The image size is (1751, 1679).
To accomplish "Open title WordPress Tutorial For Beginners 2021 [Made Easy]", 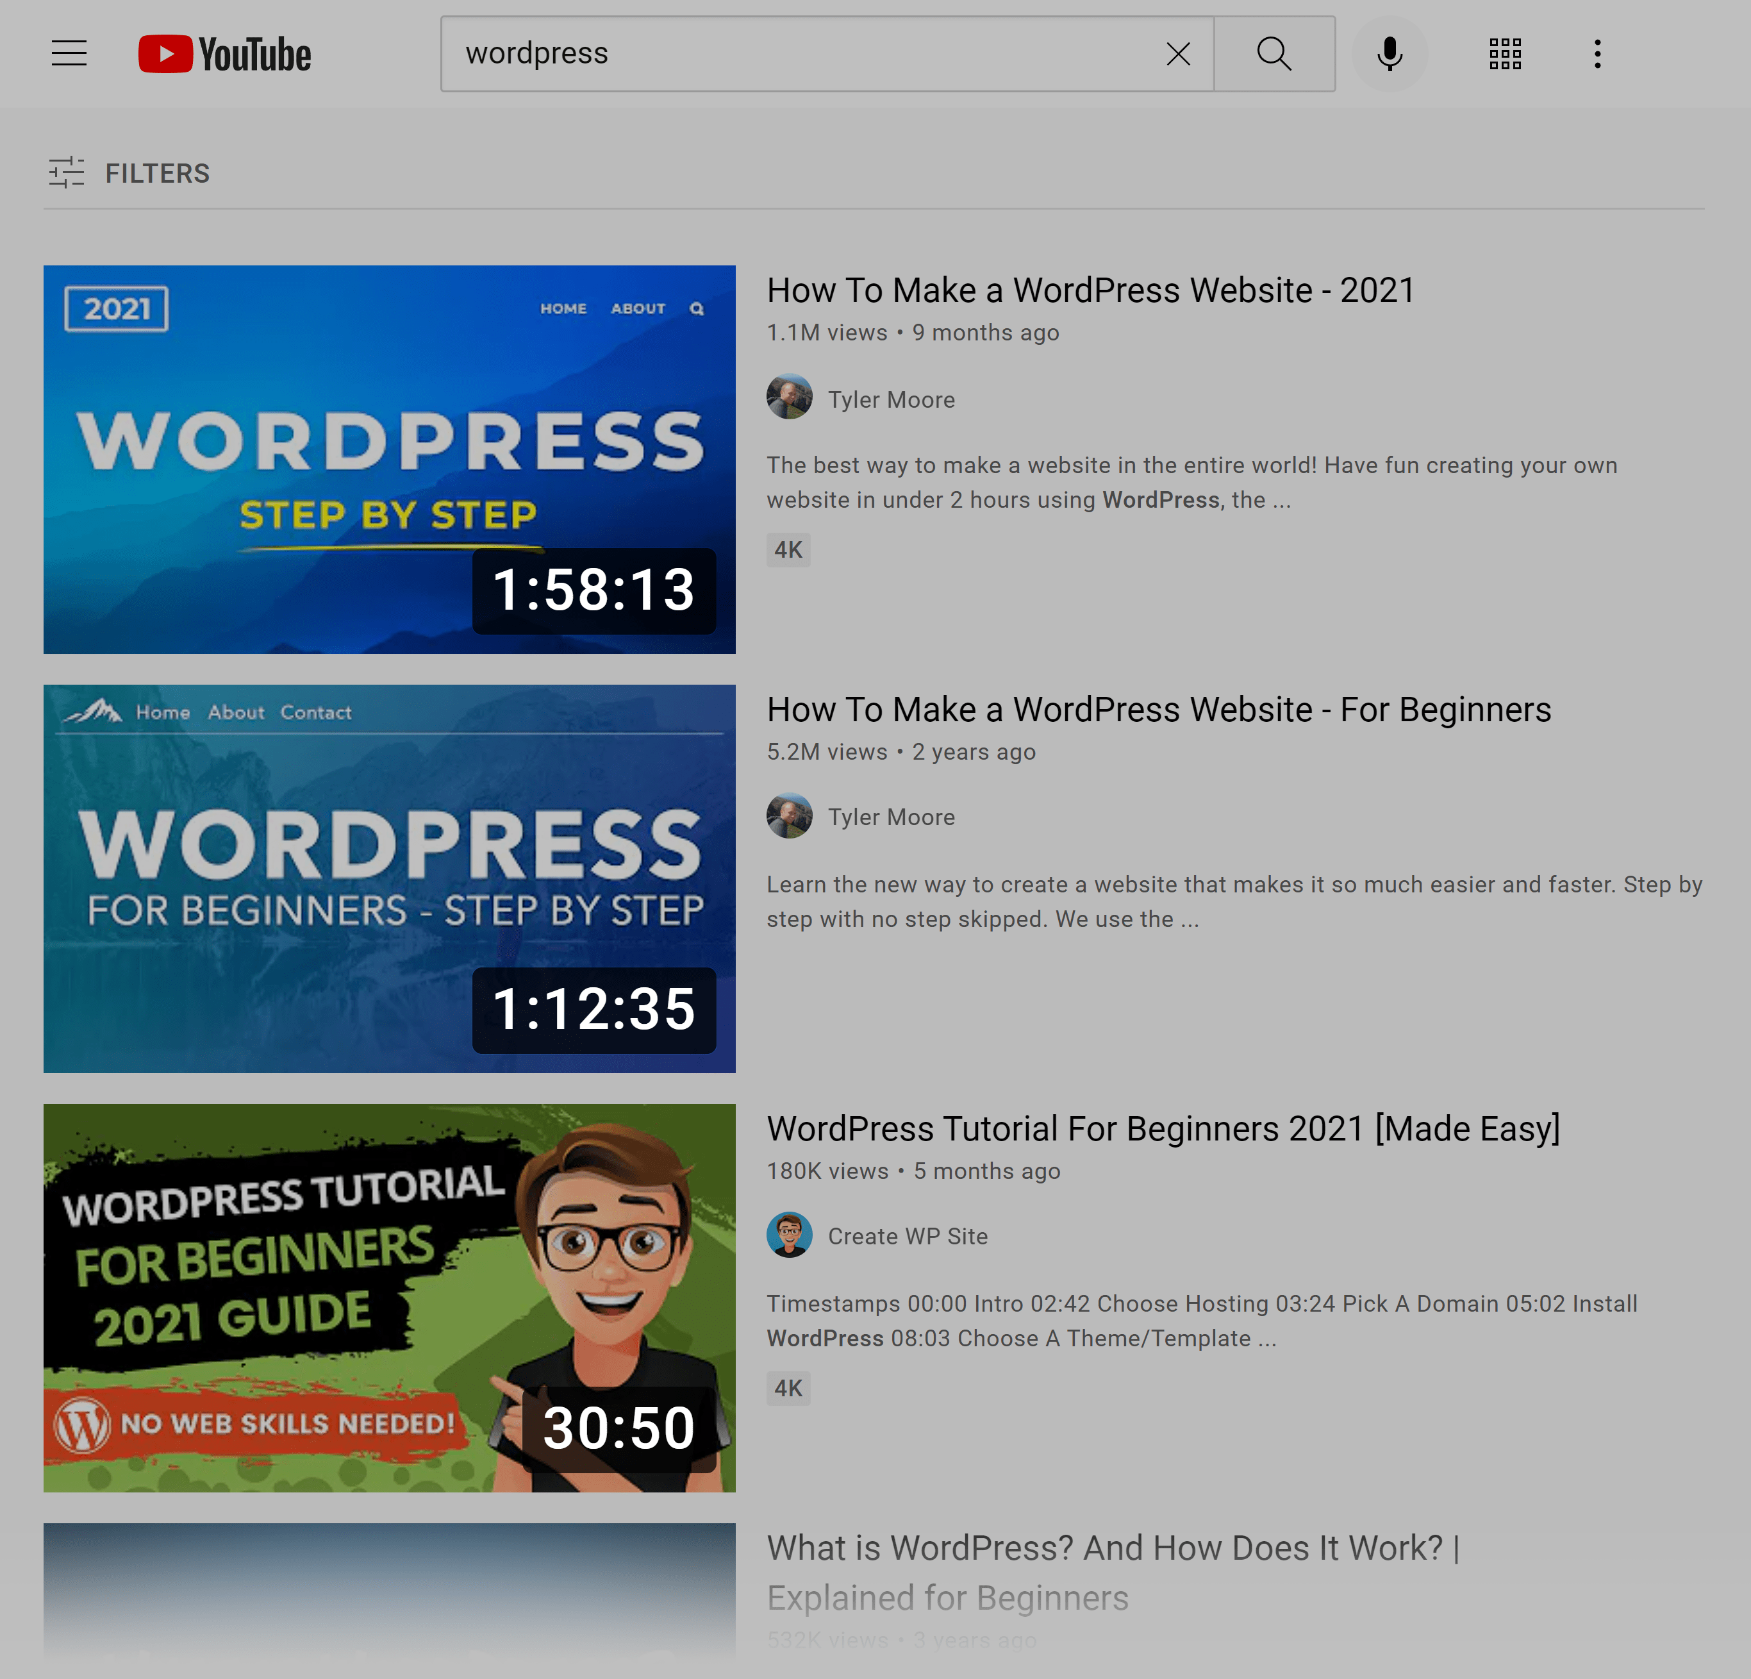I will click(x=1163, y=1128).
